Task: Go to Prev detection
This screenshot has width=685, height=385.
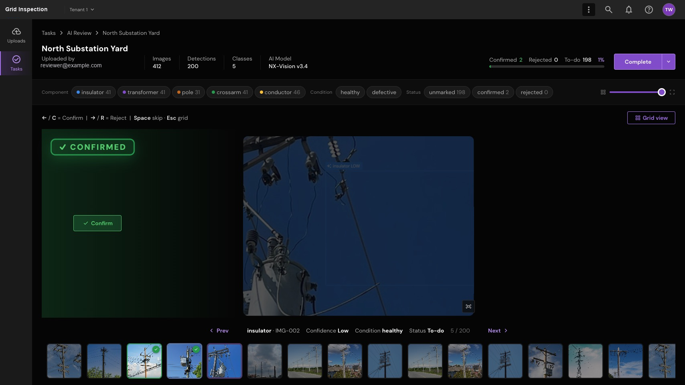Action: 219,331
